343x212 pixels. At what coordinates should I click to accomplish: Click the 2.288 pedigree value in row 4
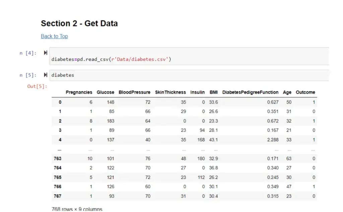coord(272,140)
